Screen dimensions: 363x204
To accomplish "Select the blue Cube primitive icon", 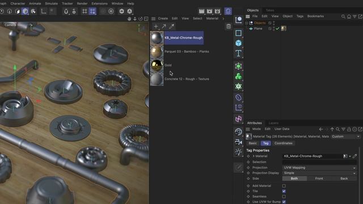I will pos(238,43).
